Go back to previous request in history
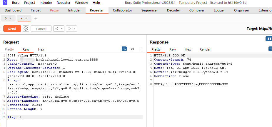 56,29
